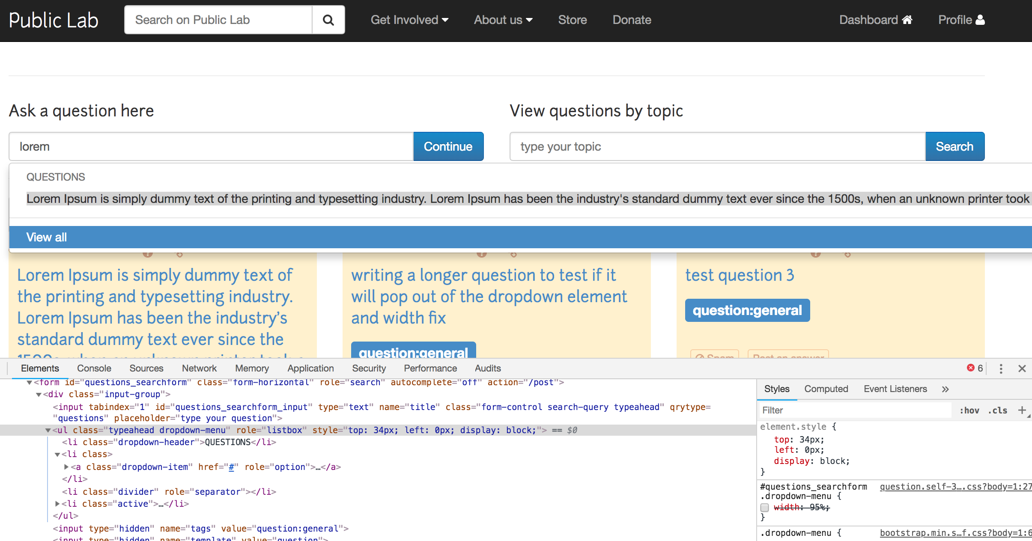Click the new style rule plus icon

pyautogui.click(x=1022, y=410)
